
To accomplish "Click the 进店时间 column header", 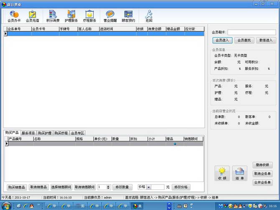I will [x=118, y=29].
